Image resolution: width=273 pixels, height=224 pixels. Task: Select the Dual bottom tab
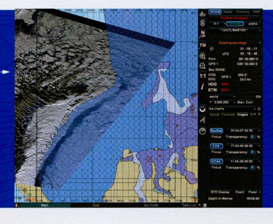[x=96, y=205]
